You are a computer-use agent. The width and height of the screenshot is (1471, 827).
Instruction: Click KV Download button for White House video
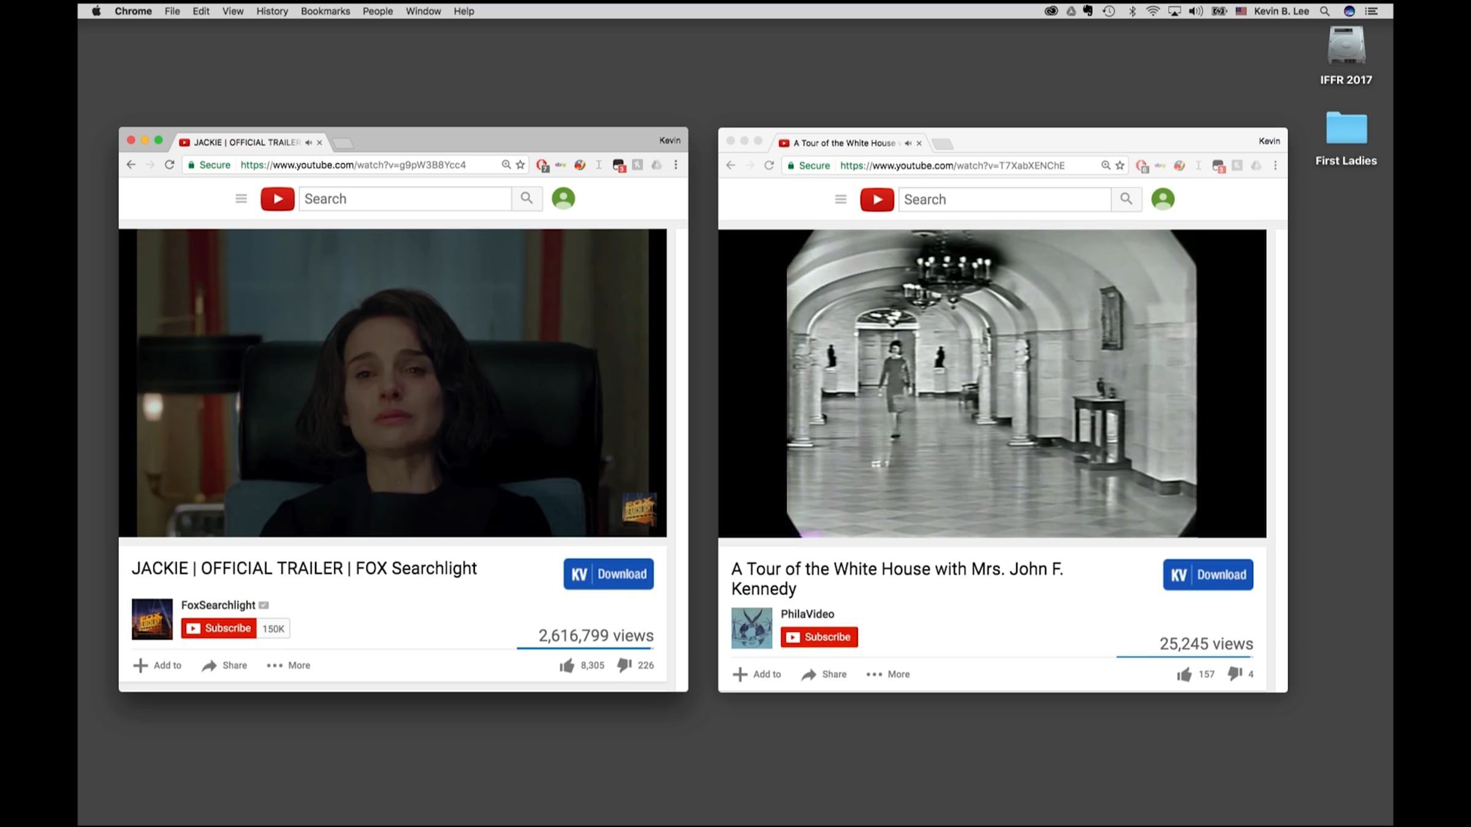(1208, 575)
